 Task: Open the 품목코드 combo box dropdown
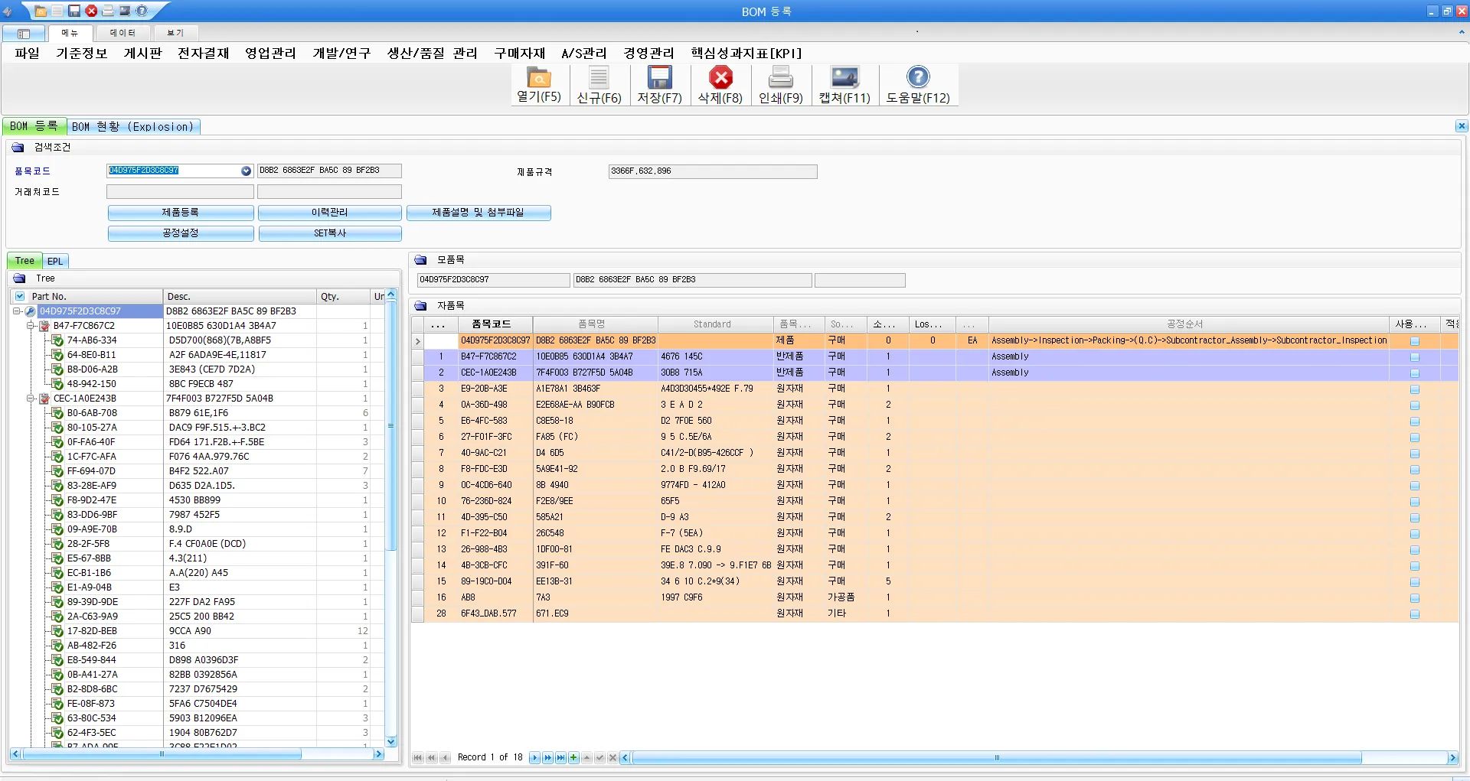click(x=246, y=171)
